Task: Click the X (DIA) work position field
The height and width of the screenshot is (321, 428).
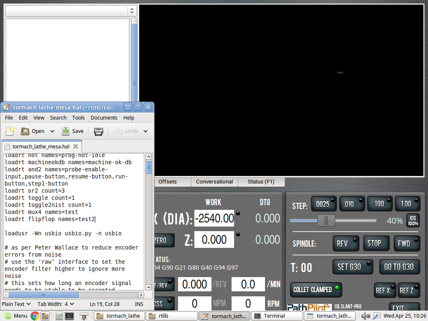Action: [x=214, y=218]
